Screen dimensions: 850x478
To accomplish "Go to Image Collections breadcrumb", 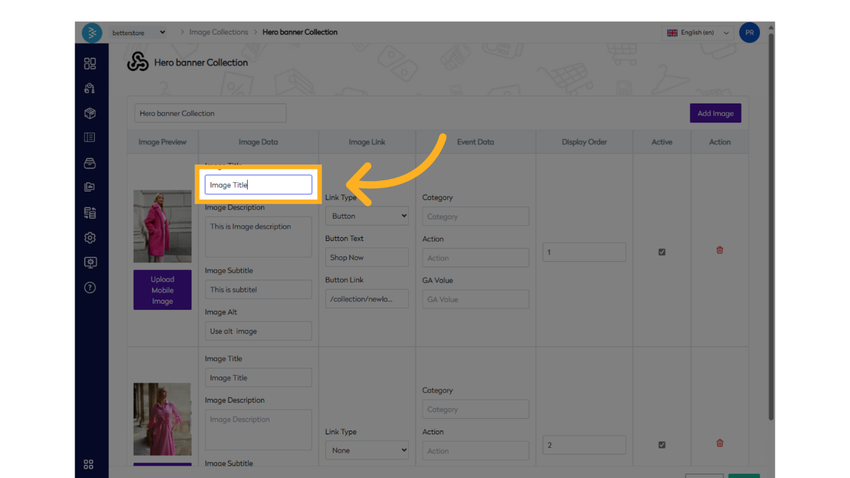I will pos(219,32).
